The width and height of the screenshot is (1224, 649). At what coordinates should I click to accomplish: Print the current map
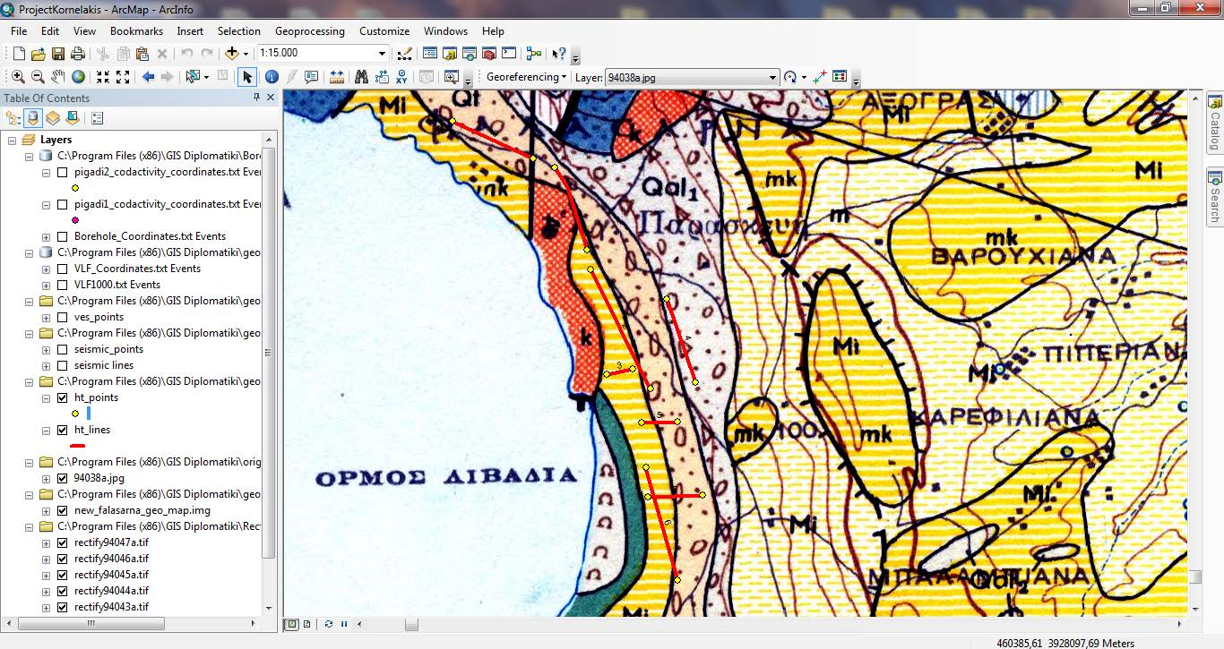coord(78,54)
